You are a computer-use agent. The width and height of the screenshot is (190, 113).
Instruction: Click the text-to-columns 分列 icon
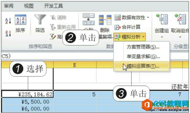(x=88, y=19)
